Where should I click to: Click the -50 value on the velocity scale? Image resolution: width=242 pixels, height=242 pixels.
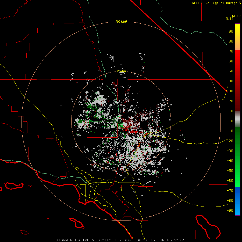(x=230, y=171)
